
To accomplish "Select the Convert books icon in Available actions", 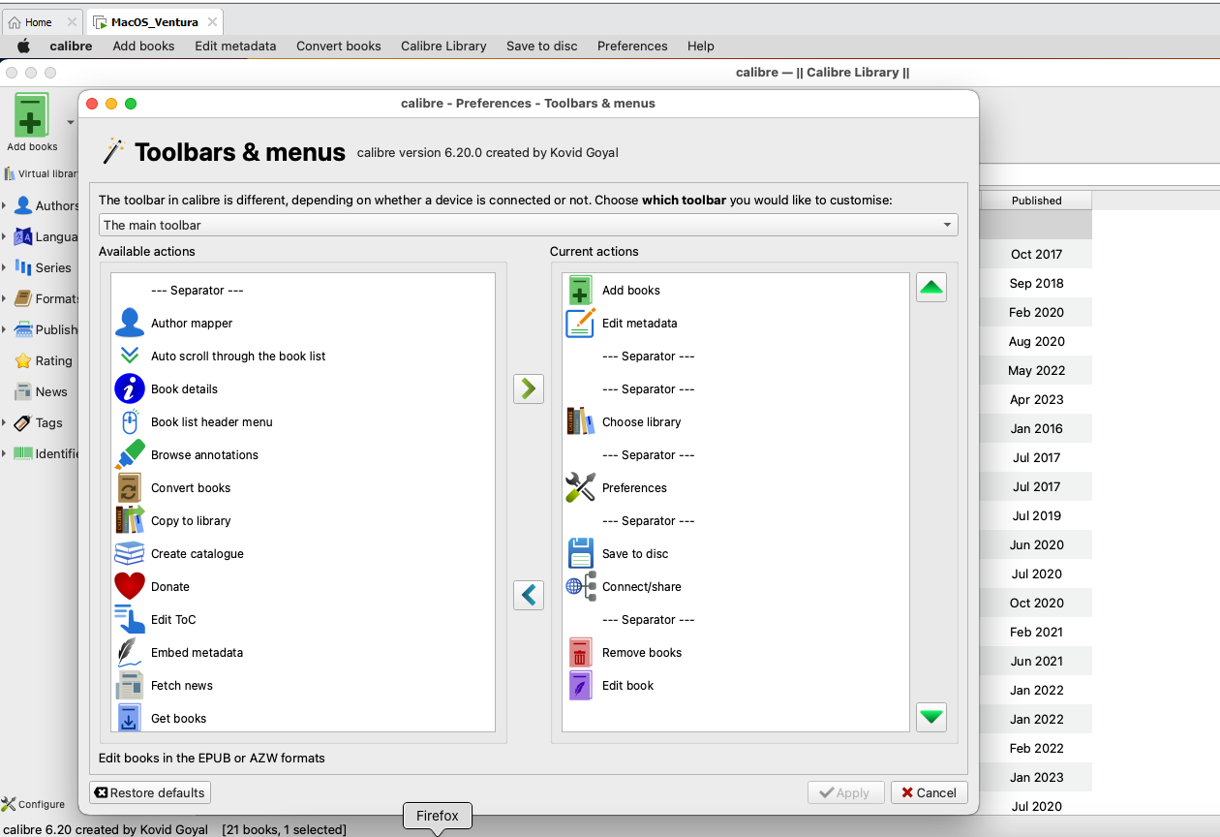I will 130,487.
